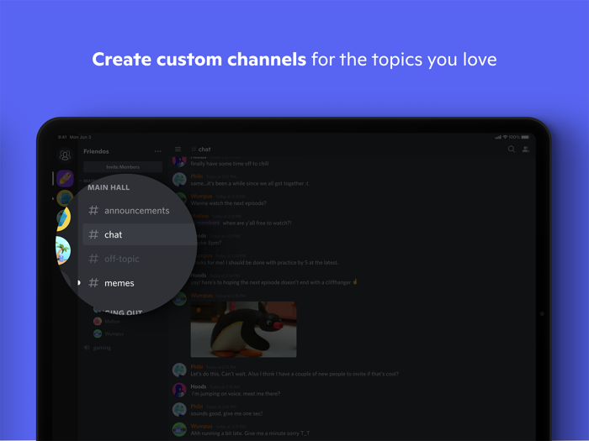Click the battery indicator in the status bar

tap(525, 137)
